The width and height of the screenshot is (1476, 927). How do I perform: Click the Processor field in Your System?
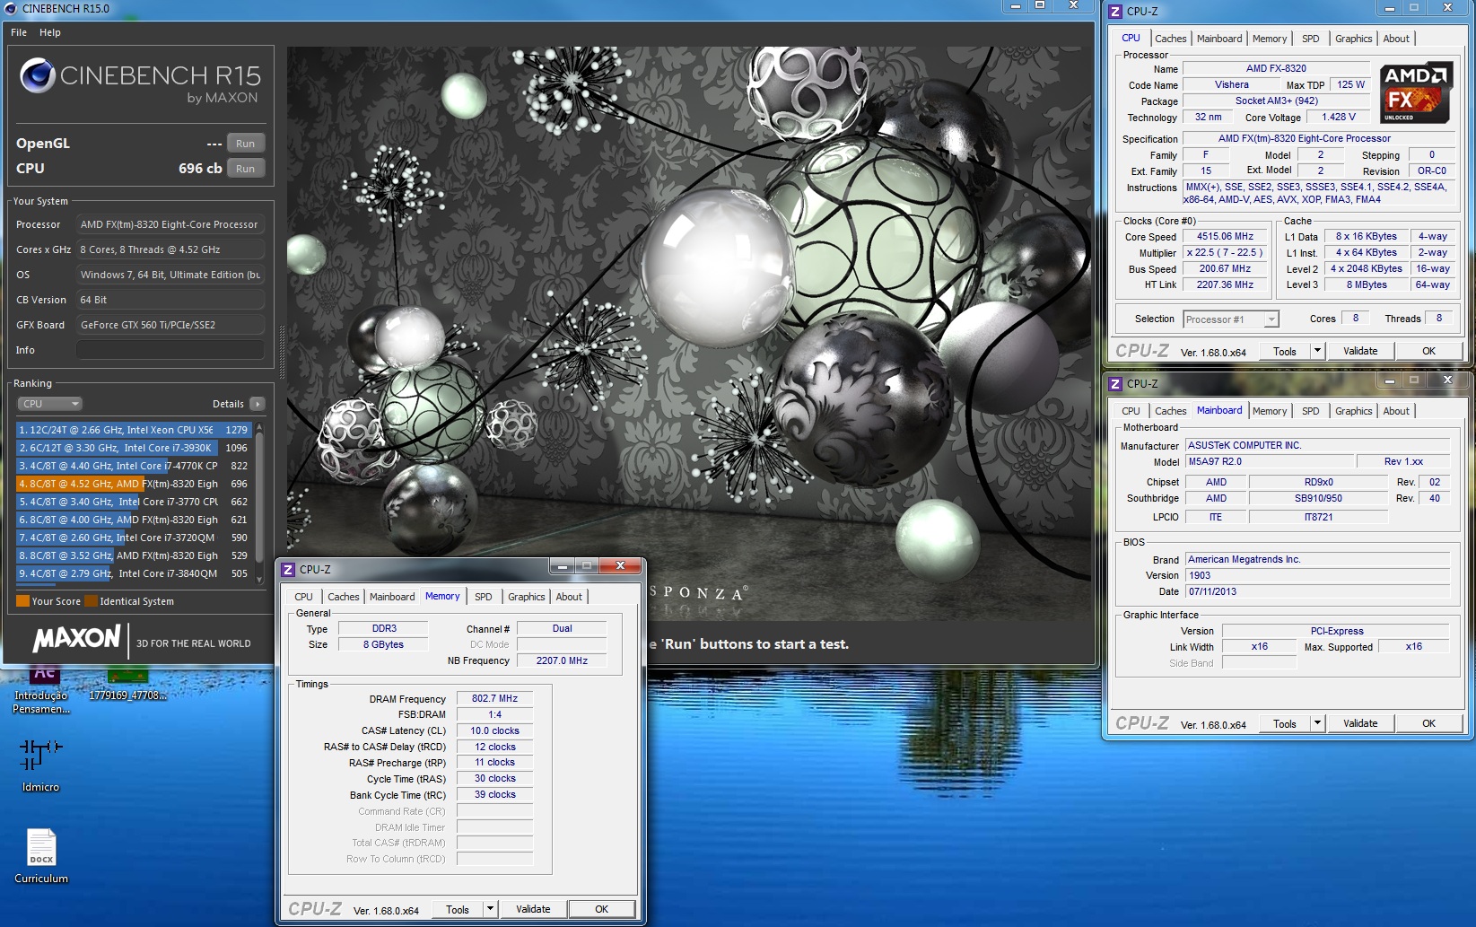(x=170, y=224)
